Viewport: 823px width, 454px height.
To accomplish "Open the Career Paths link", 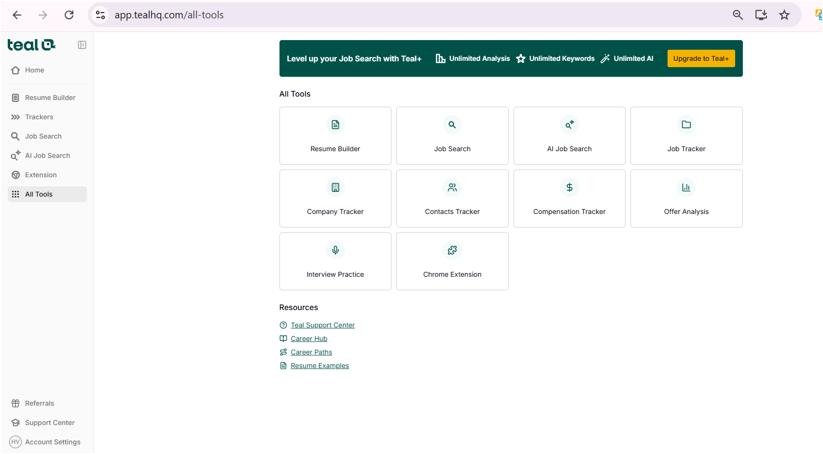I will point(311,352).
